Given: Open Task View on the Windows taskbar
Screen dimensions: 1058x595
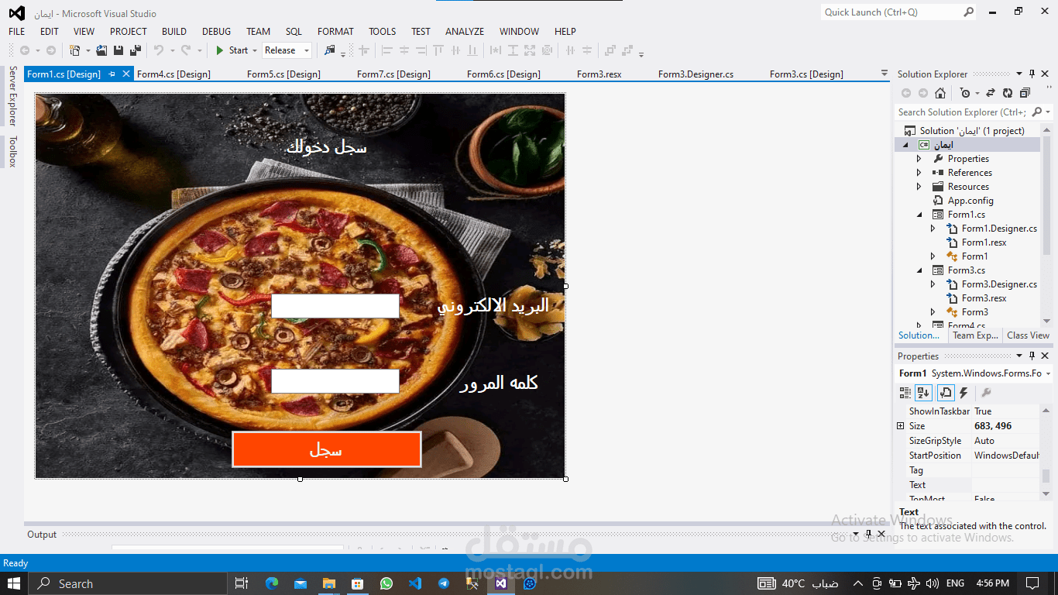Looking at the screenshot, I should click(242, 583).
